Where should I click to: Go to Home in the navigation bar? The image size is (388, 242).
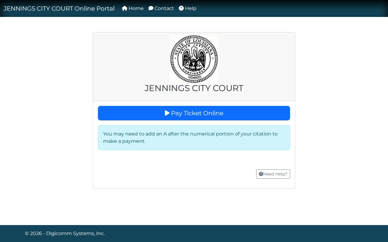[x=133, y=8]
